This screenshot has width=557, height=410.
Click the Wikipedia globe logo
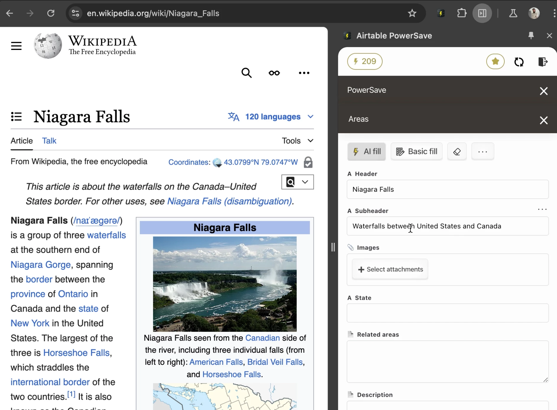click(48, 46)
